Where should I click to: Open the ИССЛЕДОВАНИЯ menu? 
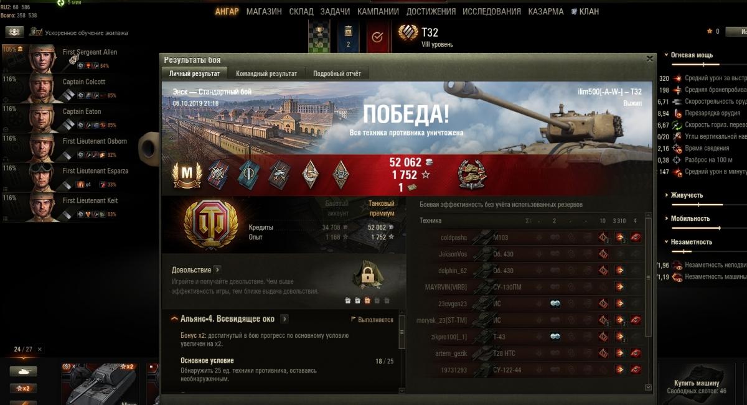491,11
